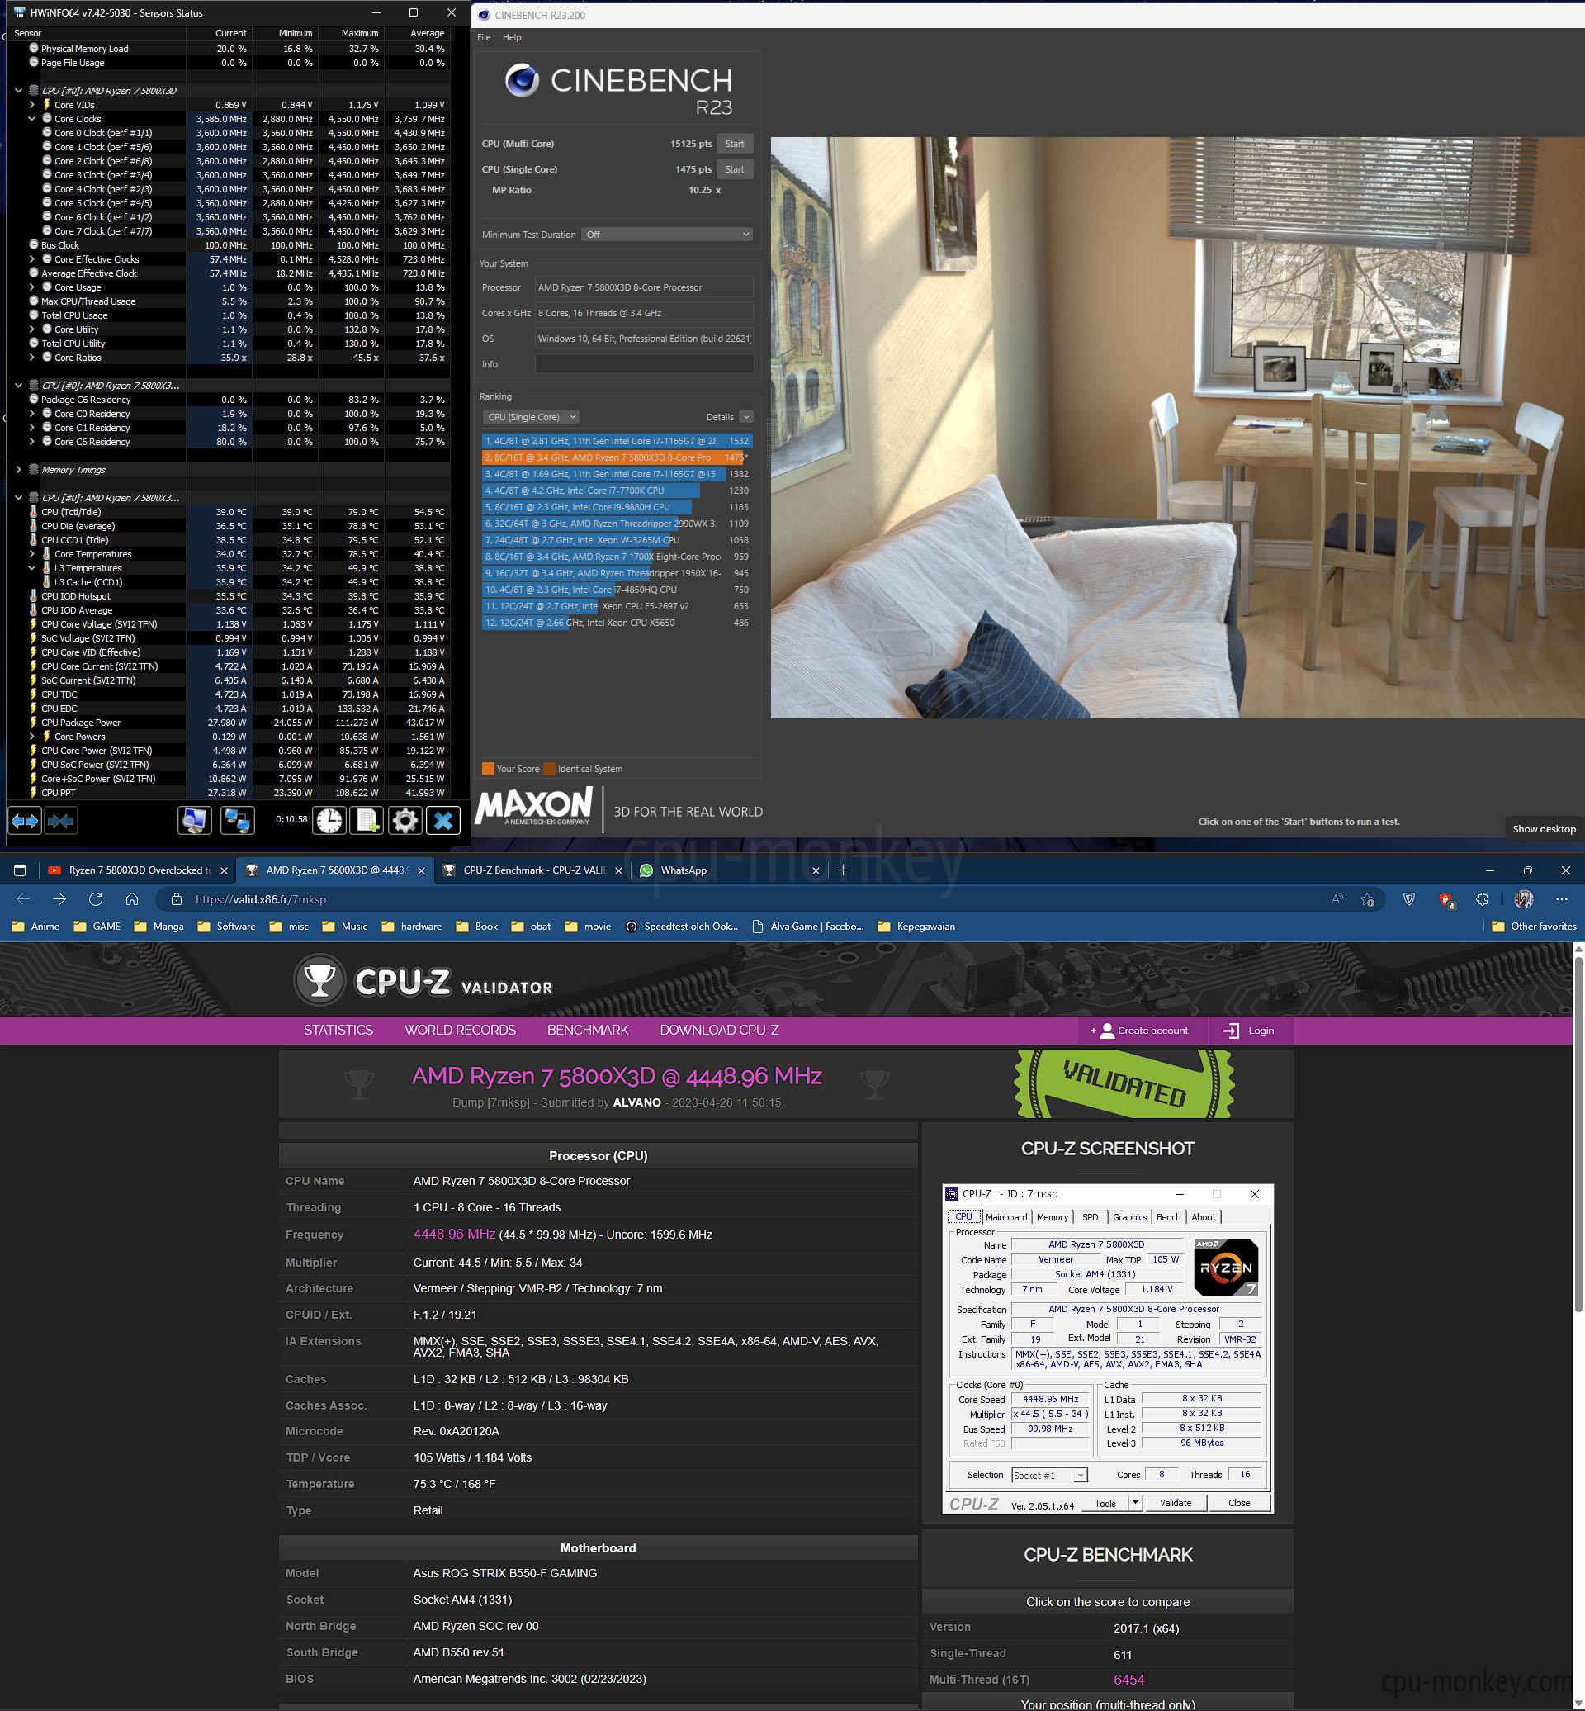Open Anime bookmarks folder
This screenshot has height=1711, width=1585.
(35, 926)
